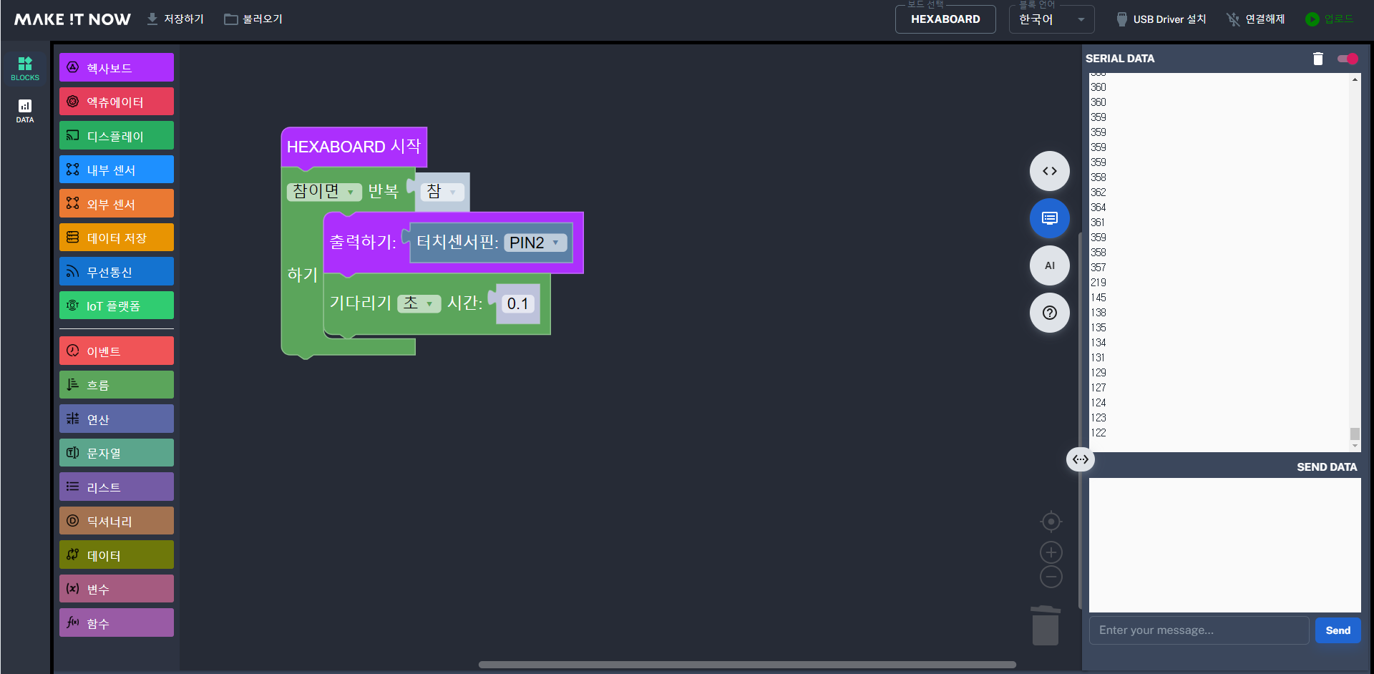Select the 기다리기 wait block
The image size is (1374, 674).
pyautogui.click(x=360, y=303)
